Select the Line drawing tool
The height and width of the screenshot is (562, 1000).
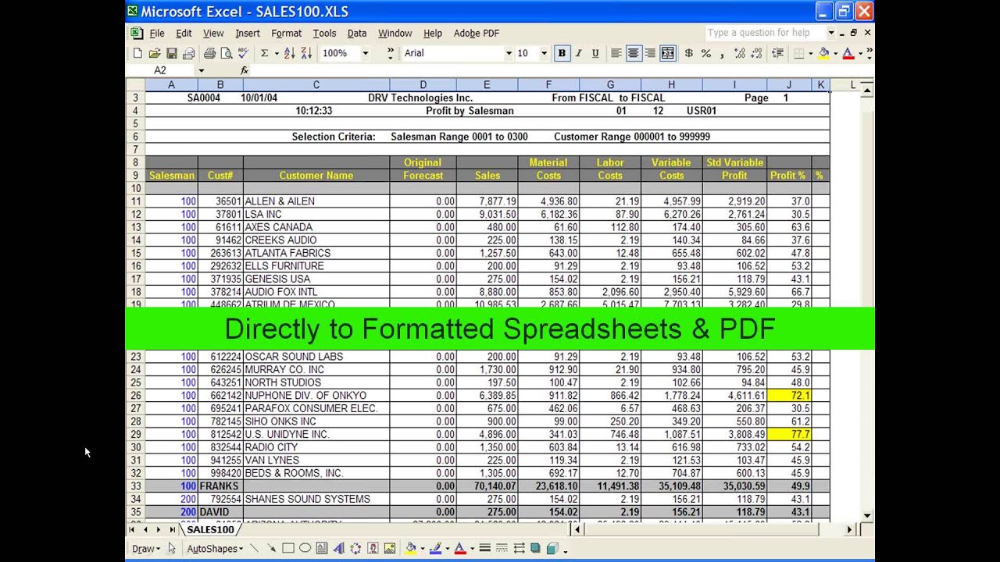pyautogui.click(x=254, y=549)
